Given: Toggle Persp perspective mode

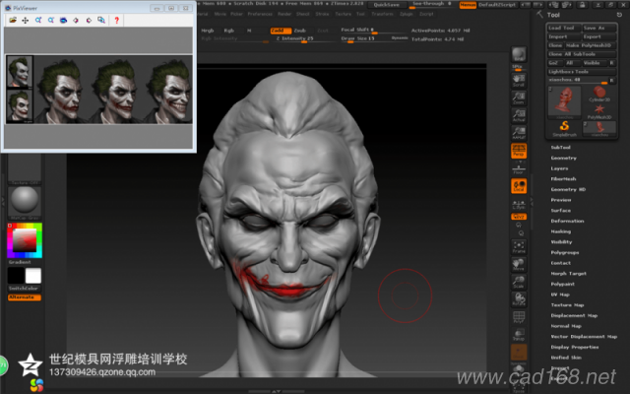Looking at the screenshot, I should point(519,151).
